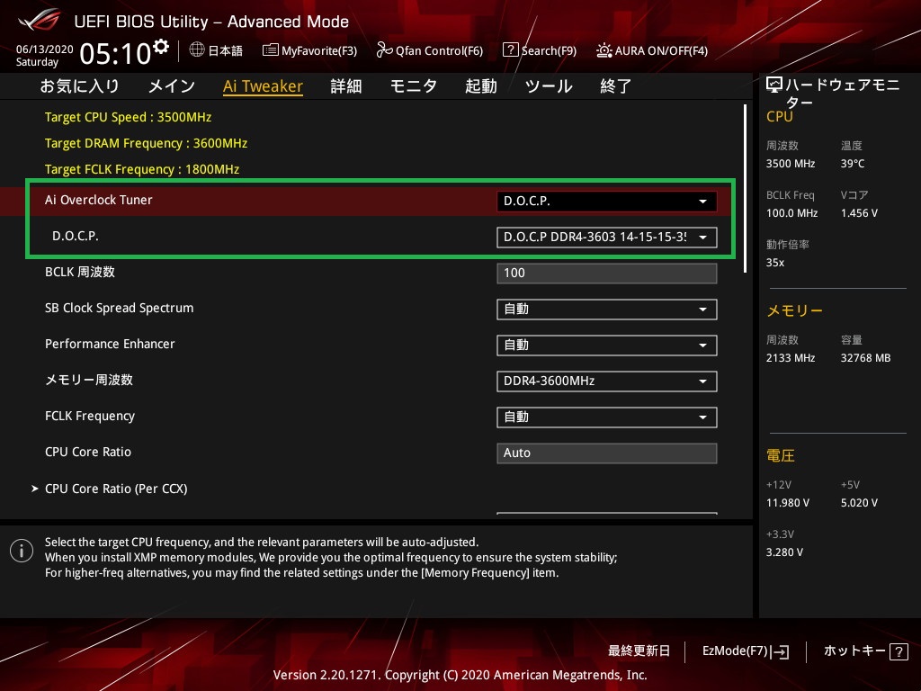Click the CPU temperature 39°C value
Image resolution: width=921 pixels, height=691 pixels.
[853, 164]
